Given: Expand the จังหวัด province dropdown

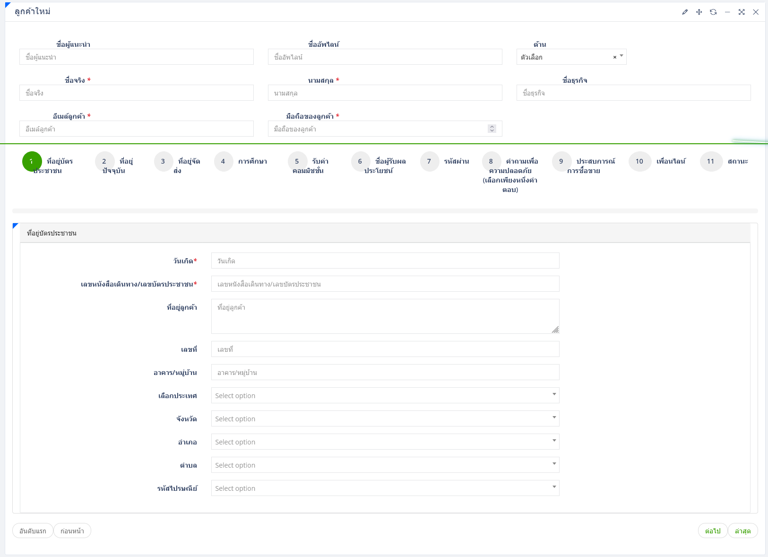Looking at the screenshot, I should pos(385,418).
